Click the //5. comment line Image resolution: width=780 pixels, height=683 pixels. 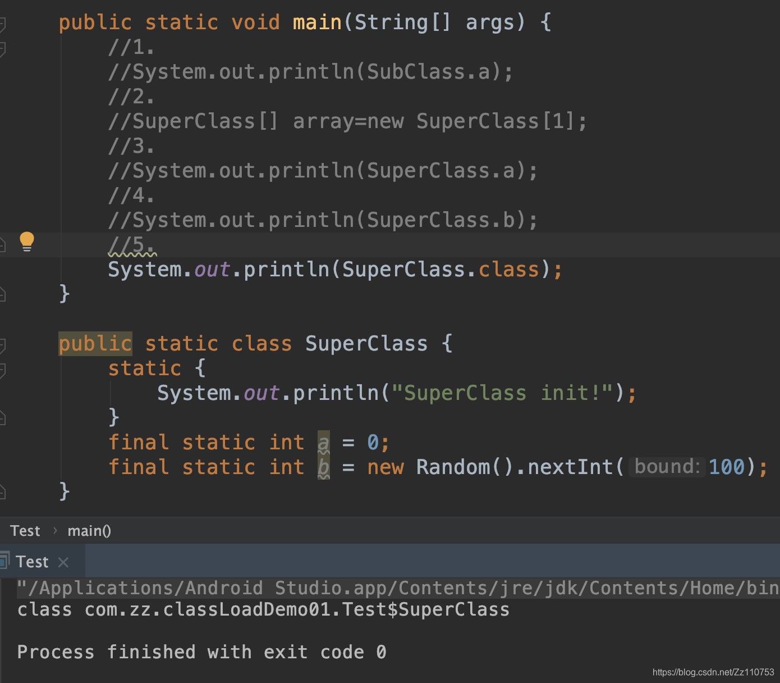point(131,245)
